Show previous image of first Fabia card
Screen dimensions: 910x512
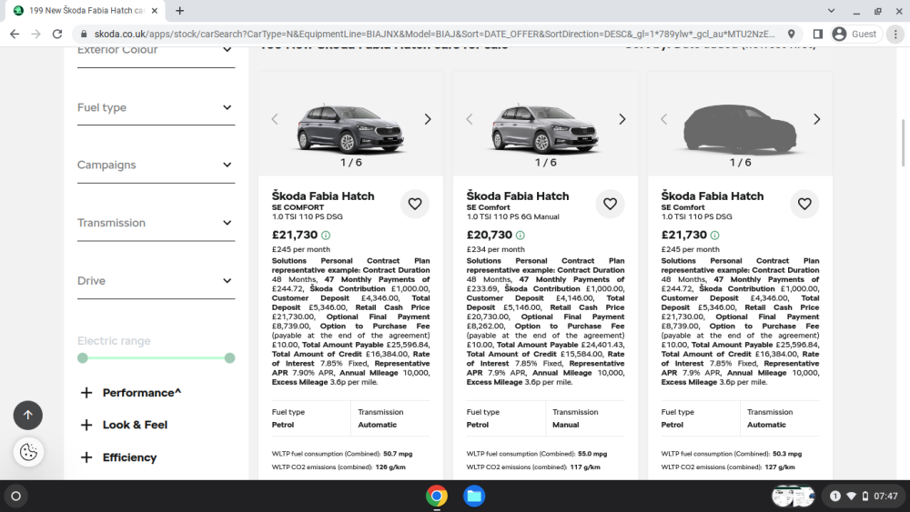pos(275,119)
